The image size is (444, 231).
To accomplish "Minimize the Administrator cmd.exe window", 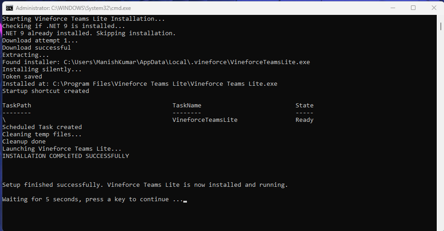I will pyautogui.click(x=393, y=8).
